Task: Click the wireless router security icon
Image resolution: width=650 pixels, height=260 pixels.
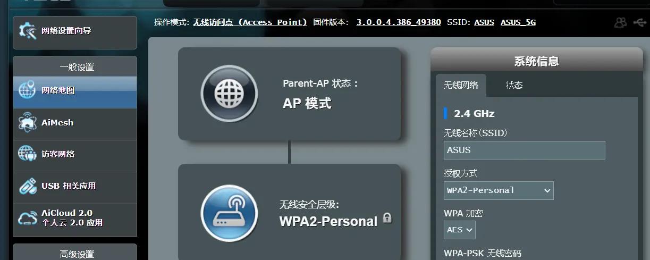Action: click(x=229, y=213)
